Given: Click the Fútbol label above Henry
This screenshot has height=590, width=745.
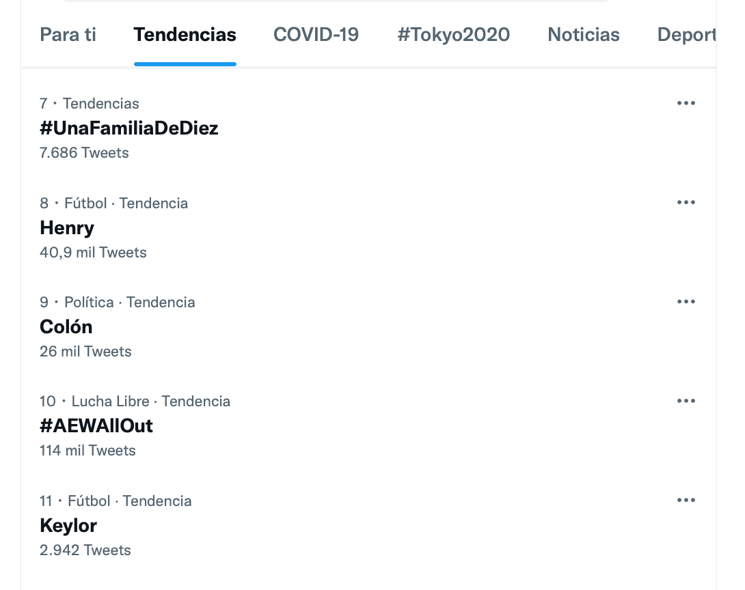Looking at the screenshot, I should (85, 202).
